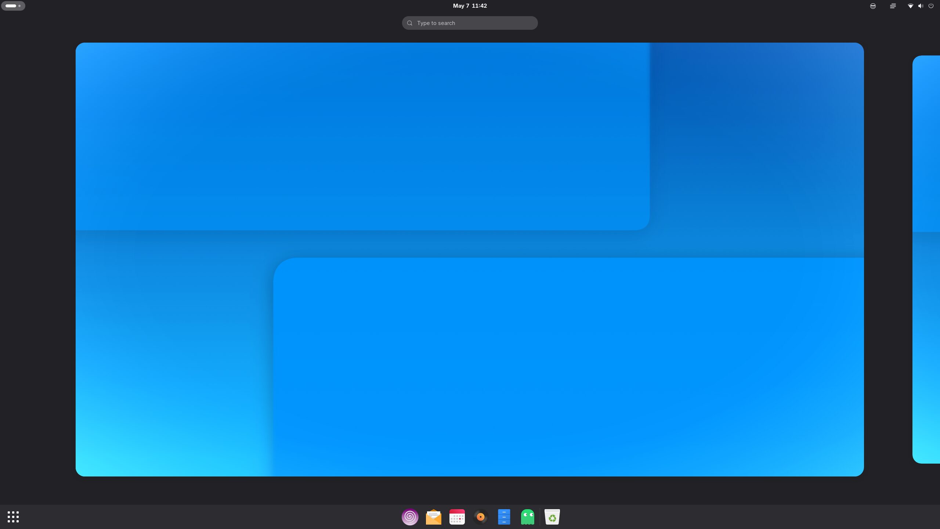Open the Trash recycle bin
Screen dimensions: 940x529
pyautogui.click(x=552, y=517)
